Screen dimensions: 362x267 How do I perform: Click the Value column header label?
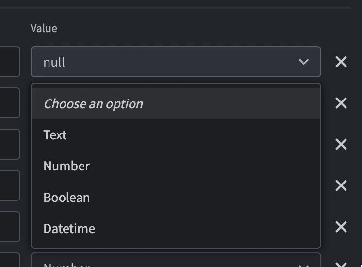44,28
